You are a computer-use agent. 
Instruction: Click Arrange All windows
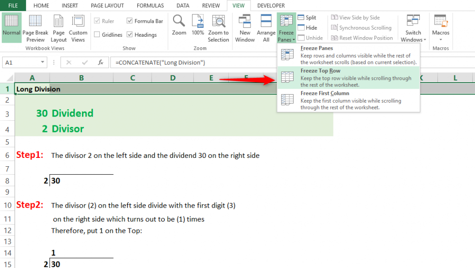(x=266, y=28)
